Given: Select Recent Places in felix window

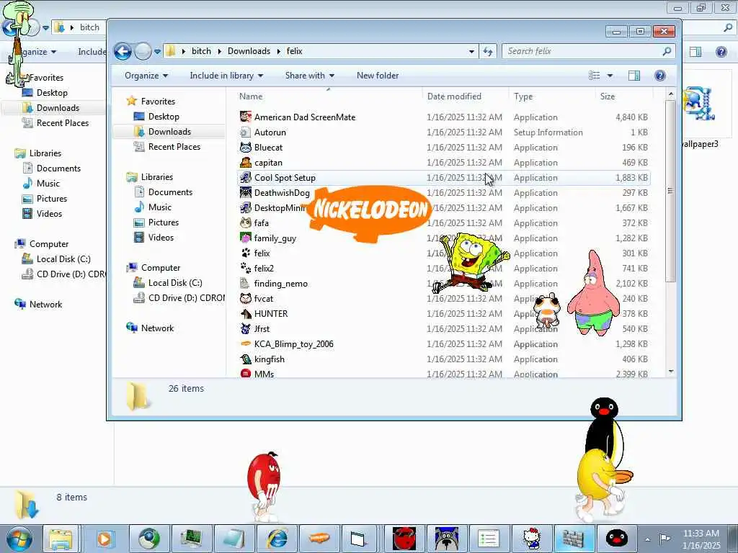Looking at the screenshot, I should (x=174, y=147).
